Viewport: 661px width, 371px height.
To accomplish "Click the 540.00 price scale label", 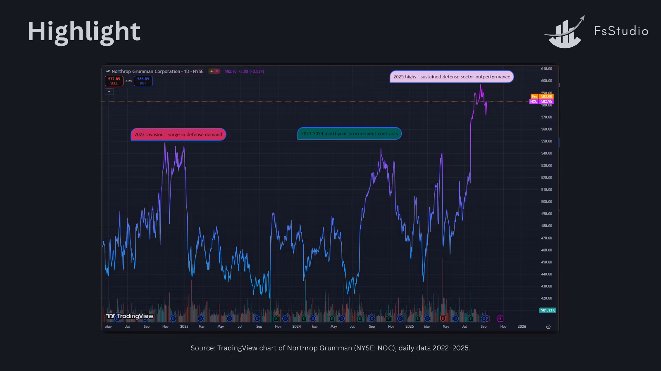I will (x=546, y=153).
